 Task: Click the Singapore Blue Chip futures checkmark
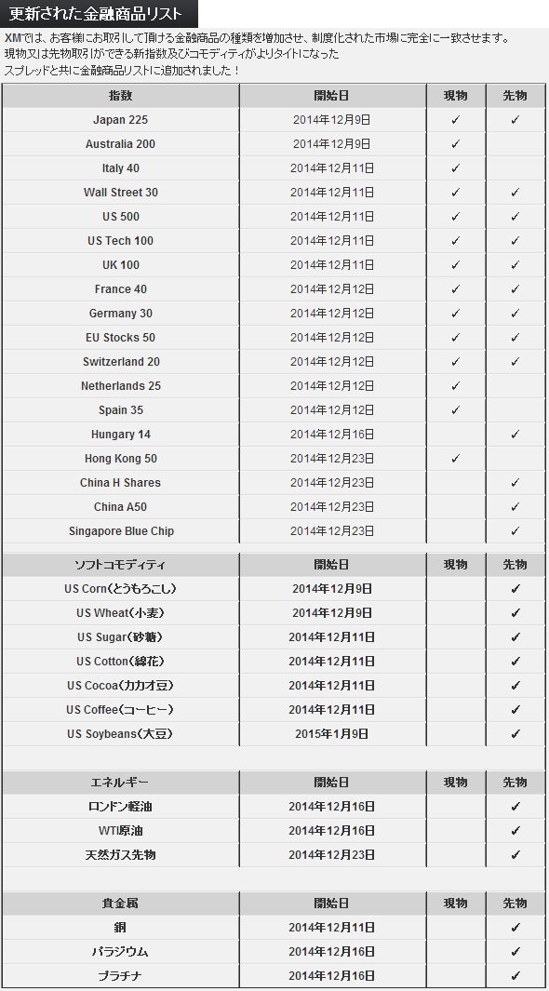pos(515,531)
